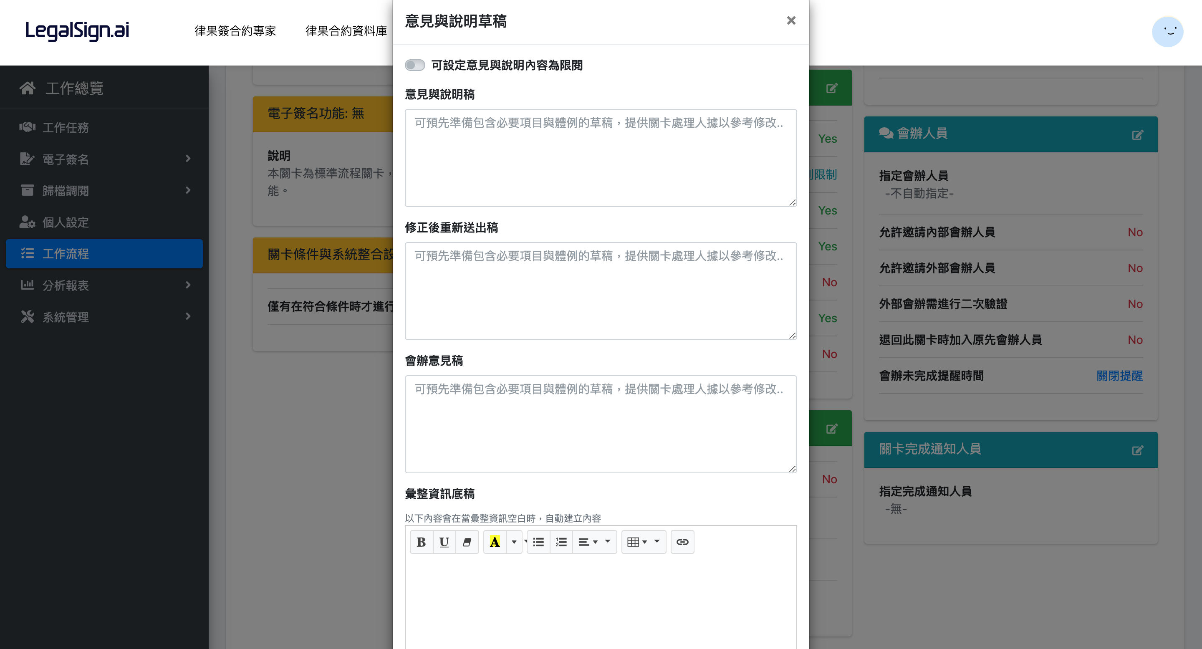The height and width of the screenshot is (649, 1202).
Task: Click the No value for 退回此關卡時加入原先會辦人員
Action: 1135,340
